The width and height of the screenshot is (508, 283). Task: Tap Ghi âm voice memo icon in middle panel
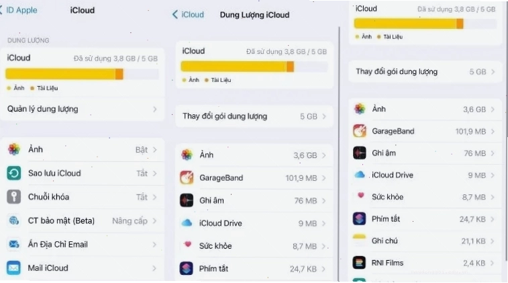(x=187, y=200)
